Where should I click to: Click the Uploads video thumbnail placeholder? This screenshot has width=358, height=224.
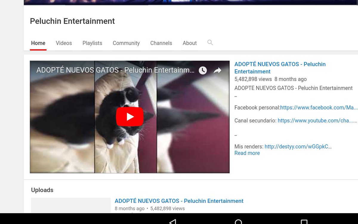(x=71, y=205)
